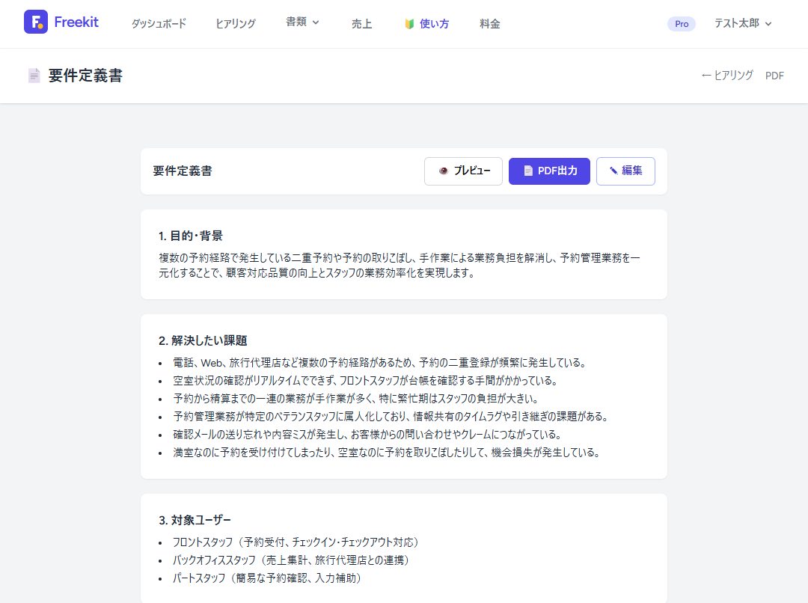Click the PDF出力 button
The image size is (808, 603).
pos(549,171)
